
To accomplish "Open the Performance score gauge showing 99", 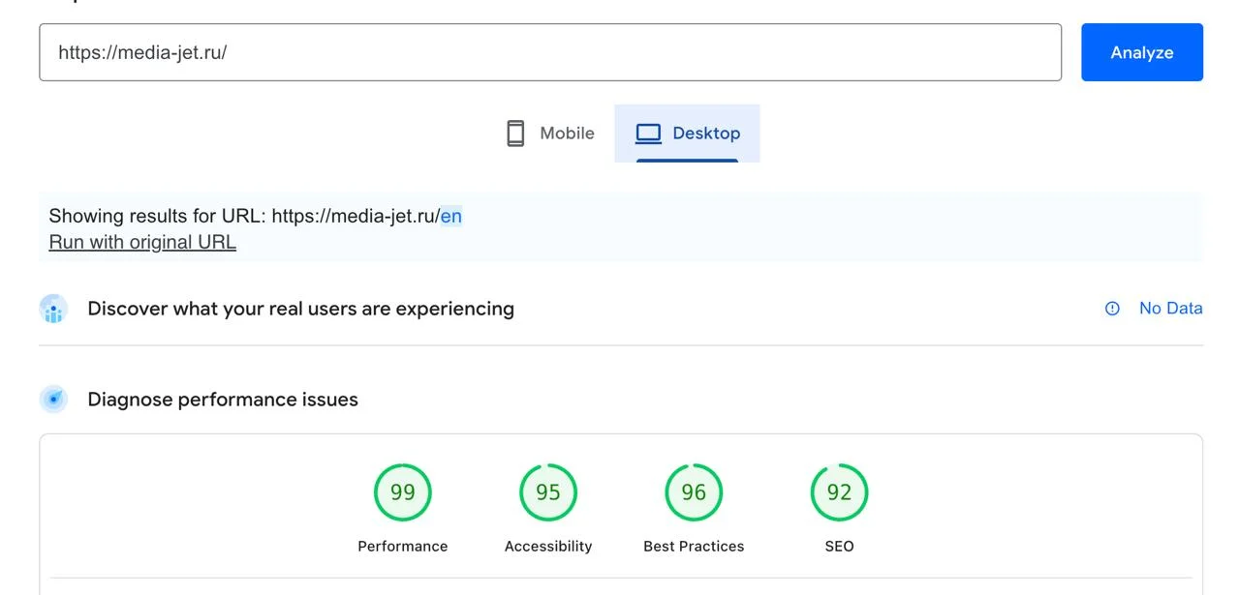I will (x=403, y=492).
